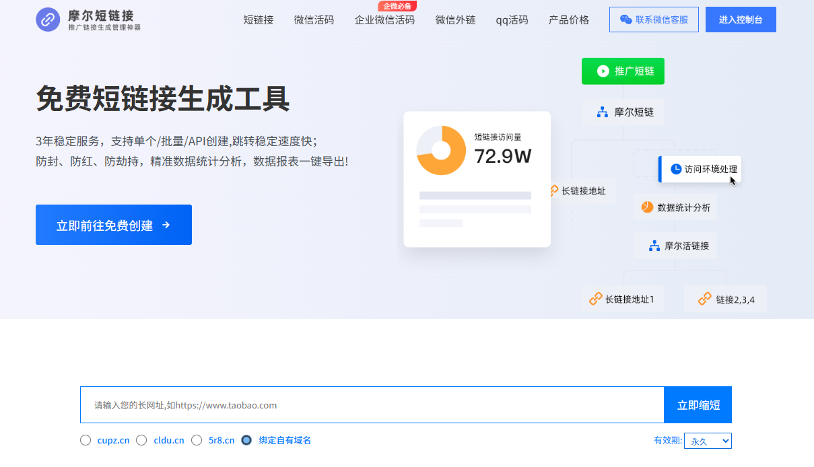Image resolution: width=814 pixels, height=467 pixels.
Task: Click the orange donut chart graphic
Action: pyautogui.click(x=441, y=151)
